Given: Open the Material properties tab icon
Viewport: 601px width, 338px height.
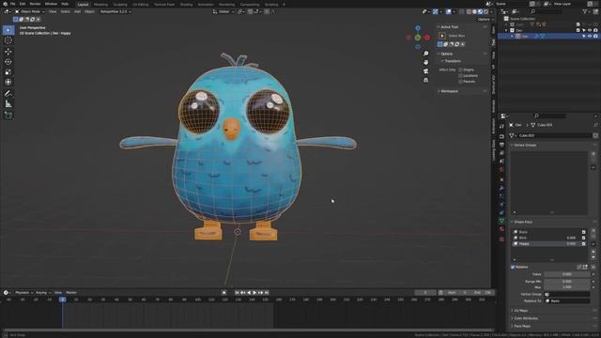Looking at the screenshot, I should coord(501,229).
